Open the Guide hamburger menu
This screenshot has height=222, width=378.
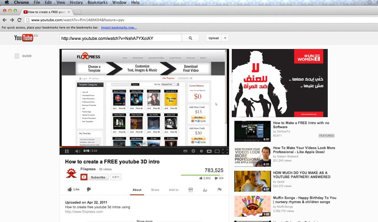(17, 56)
